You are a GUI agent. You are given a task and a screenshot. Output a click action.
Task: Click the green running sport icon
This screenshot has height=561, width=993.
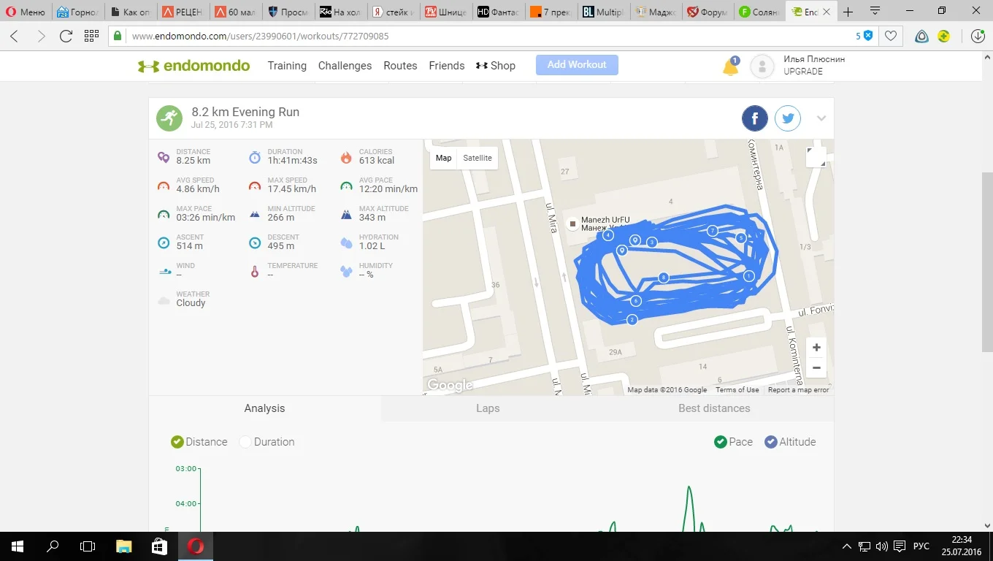[169, 118]
